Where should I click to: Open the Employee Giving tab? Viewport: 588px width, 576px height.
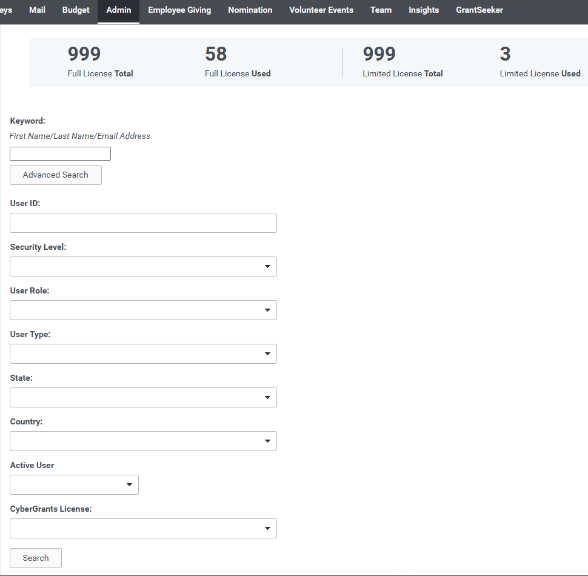pos(179,10)
